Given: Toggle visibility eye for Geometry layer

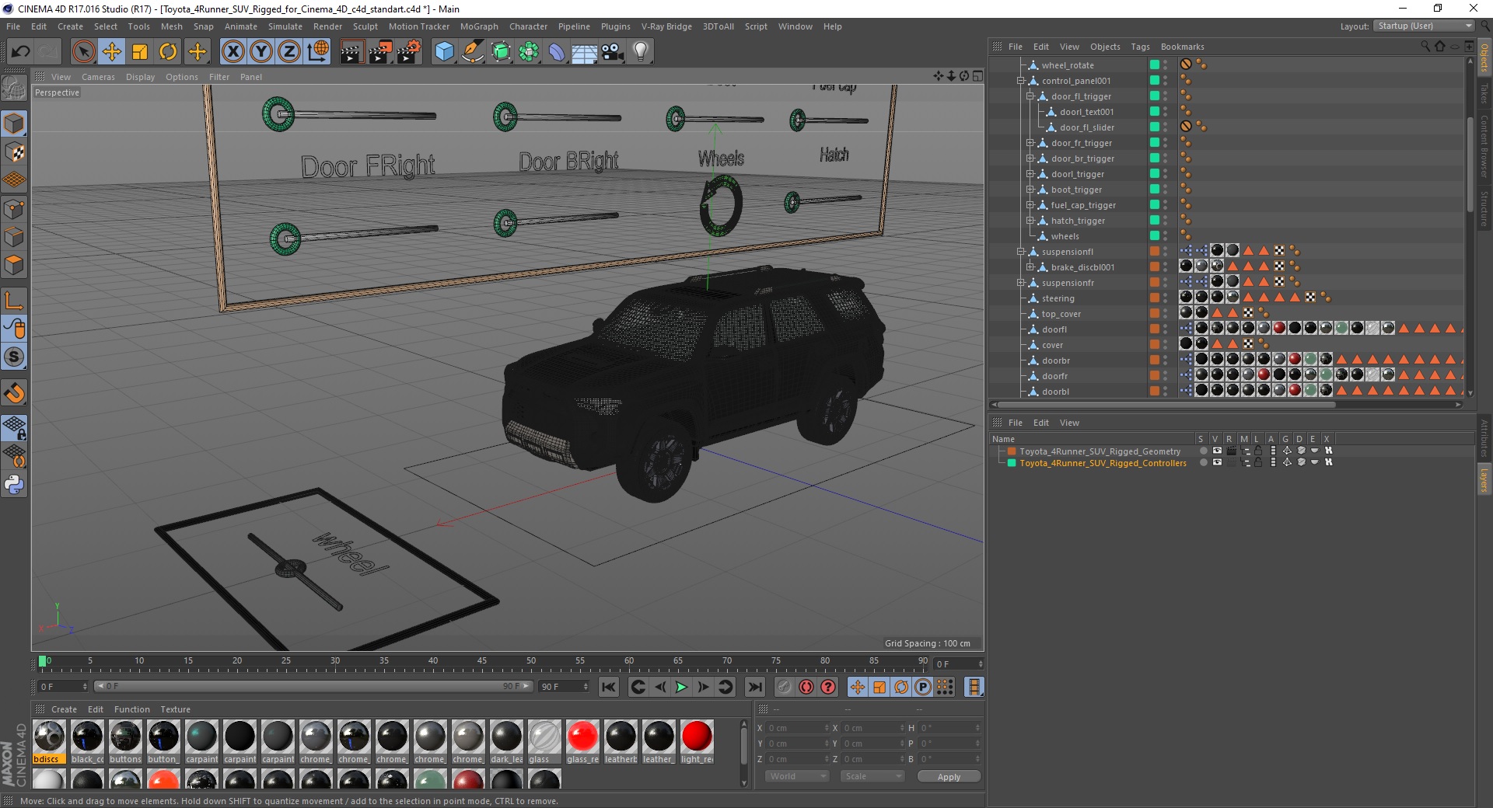Looking at the screenshot, I should (x=1217, y=451).
